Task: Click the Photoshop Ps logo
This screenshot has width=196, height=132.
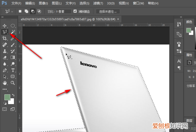Action: click(x=4, y=3)
